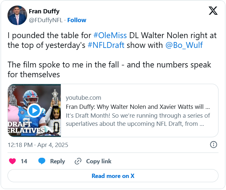Click the tweet info icon
The image size is (226, 190).
[x=213, y=145]
